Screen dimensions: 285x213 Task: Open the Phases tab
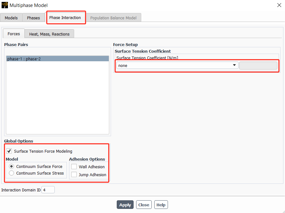(33, 18)
